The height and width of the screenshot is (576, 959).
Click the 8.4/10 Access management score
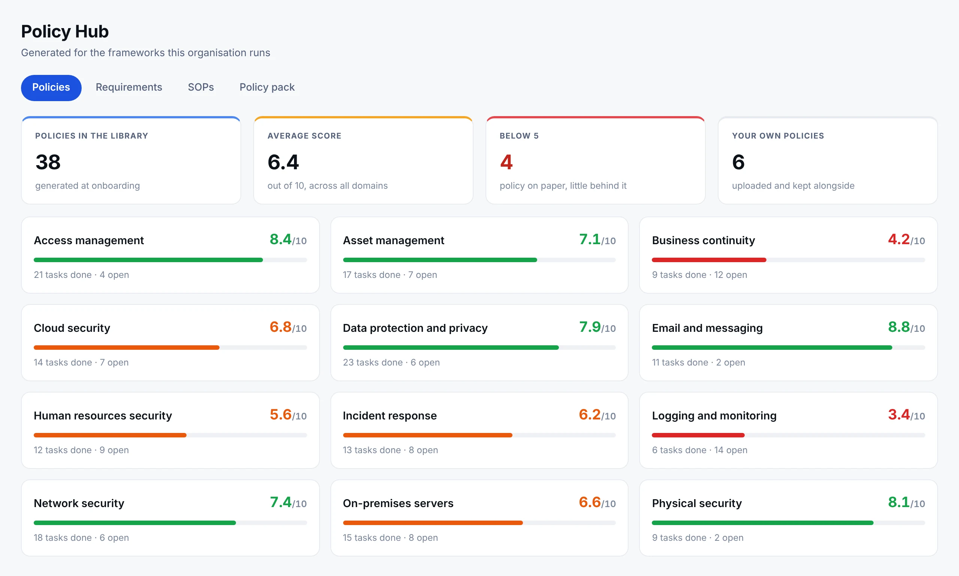(x=288, y=239)
